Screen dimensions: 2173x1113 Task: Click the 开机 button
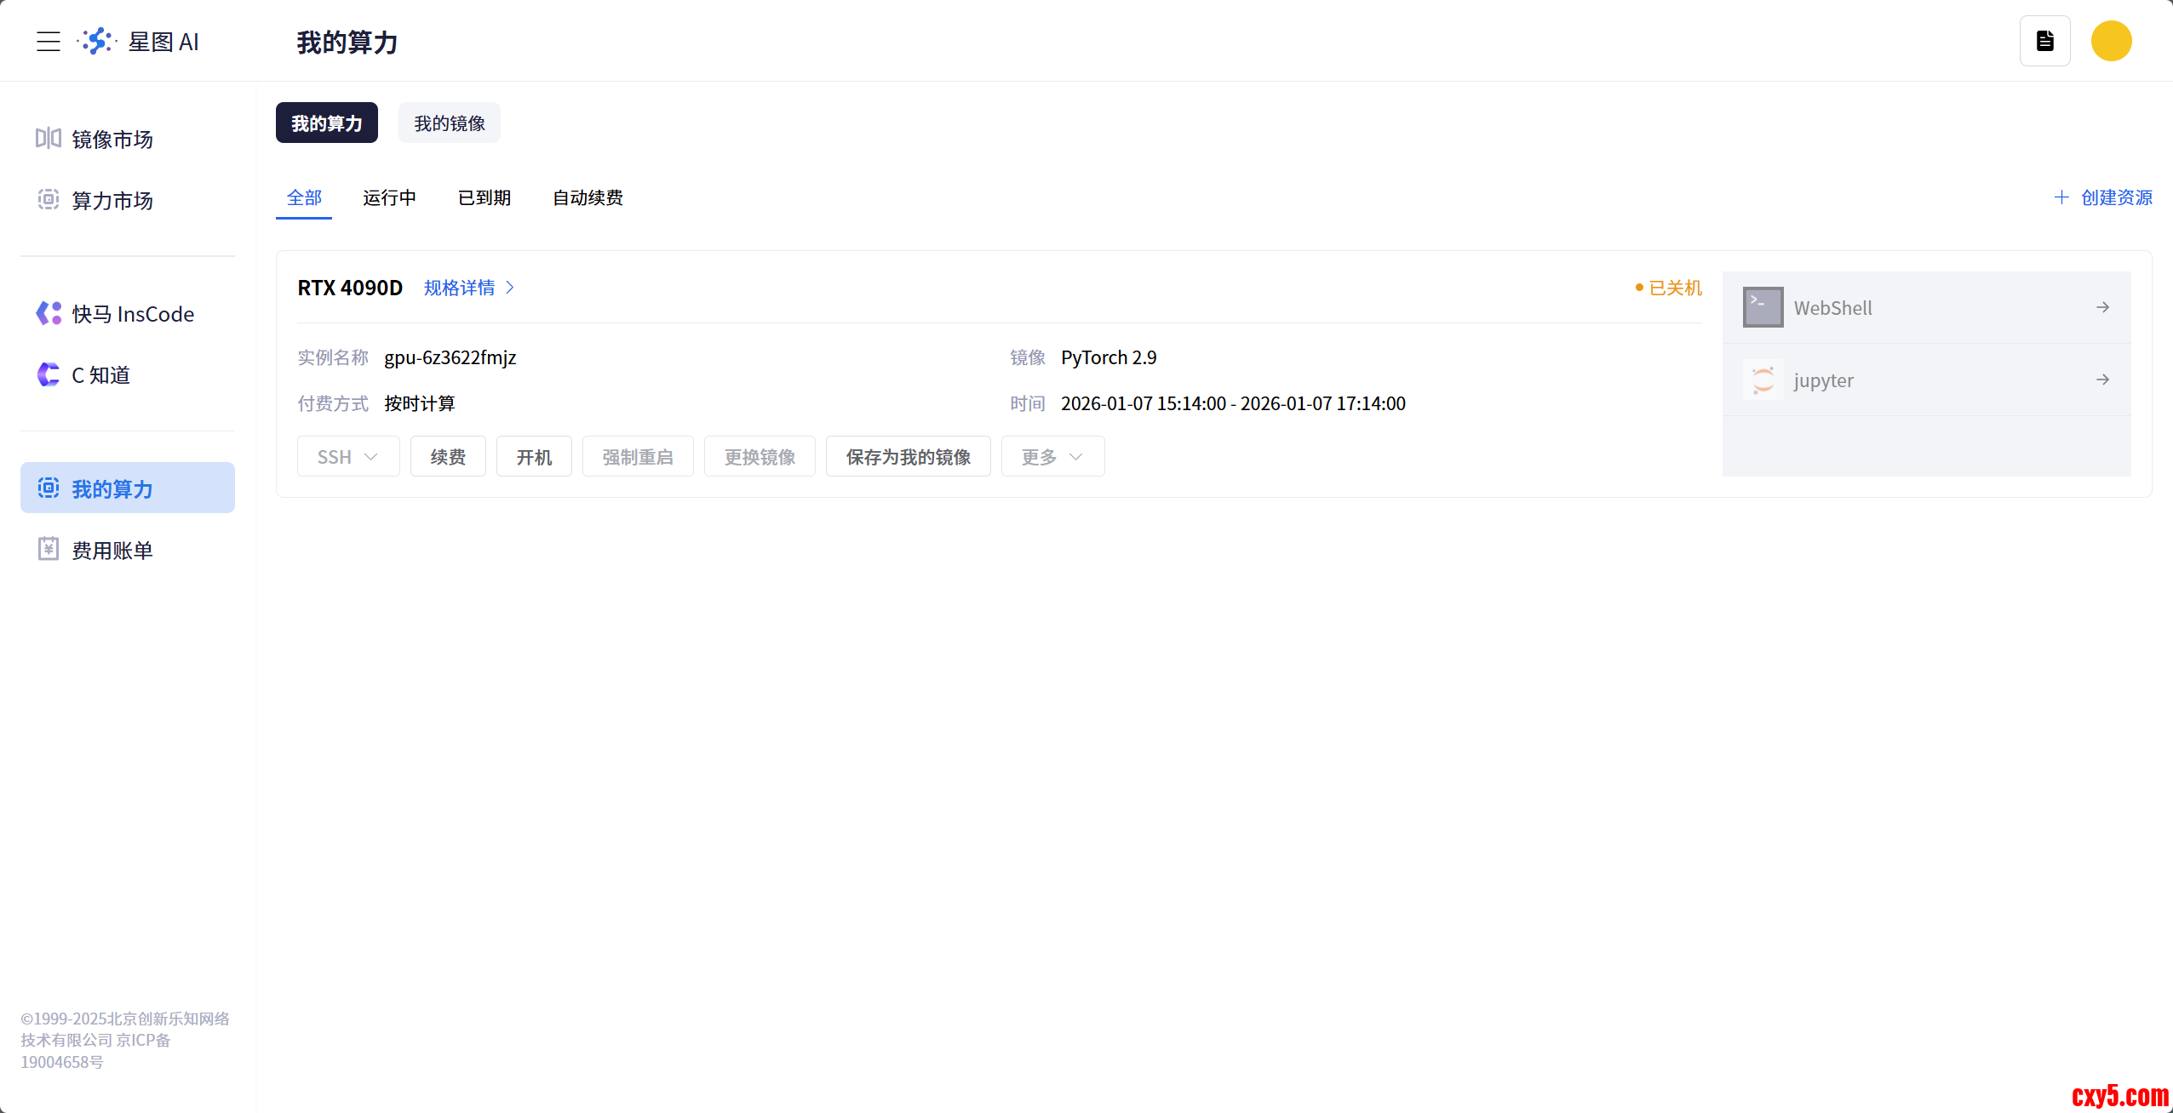[534, 457]
